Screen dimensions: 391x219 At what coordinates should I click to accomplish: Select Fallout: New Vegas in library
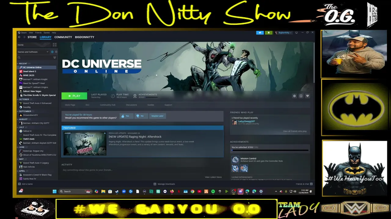[32, 91]
